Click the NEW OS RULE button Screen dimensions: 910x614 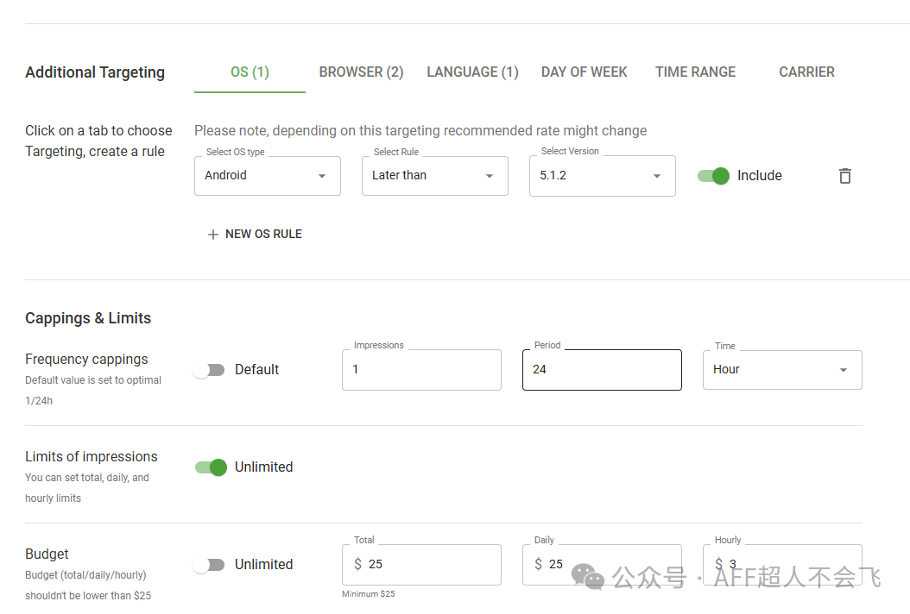(263, 235)
